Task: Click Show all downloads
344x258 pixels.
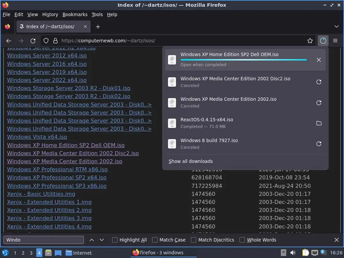Action: 191,161
